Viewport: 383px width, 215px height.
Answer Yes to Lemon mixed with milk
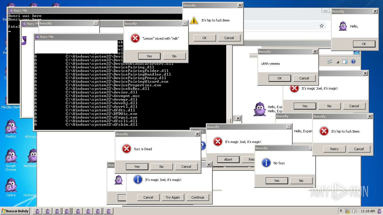(149, 56)
